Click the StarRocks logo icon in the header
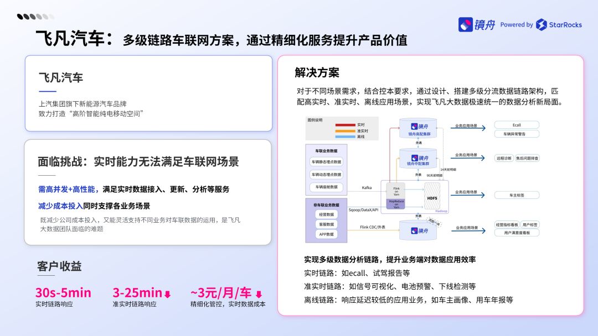This screenshot has height=336, width=598. (x=541, y=25)
